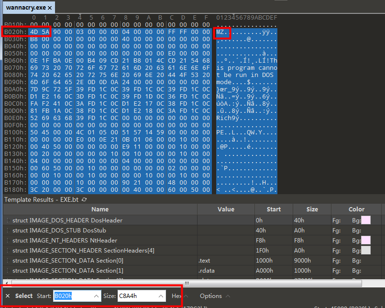
Task: Select the SectionHeaders[4] struct name
Action: coord(83,251)
